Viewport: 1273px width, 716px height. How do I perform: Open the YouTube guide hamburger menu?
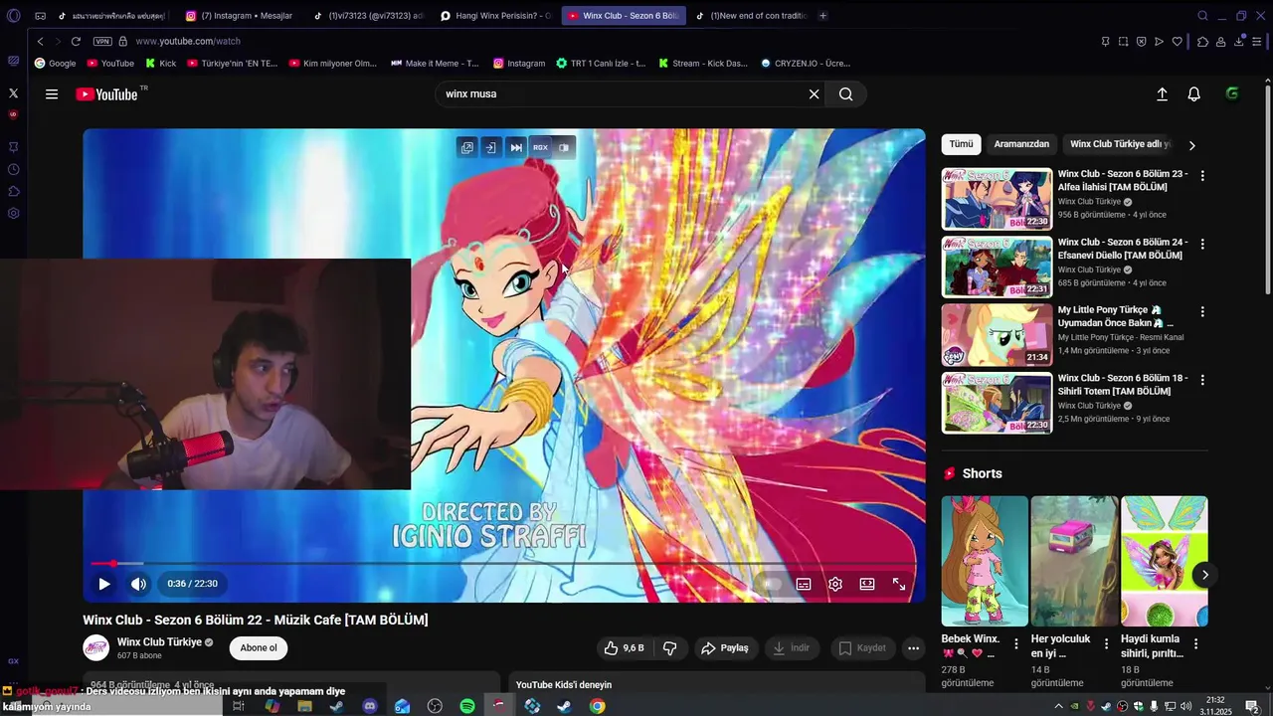click(52, 94)
